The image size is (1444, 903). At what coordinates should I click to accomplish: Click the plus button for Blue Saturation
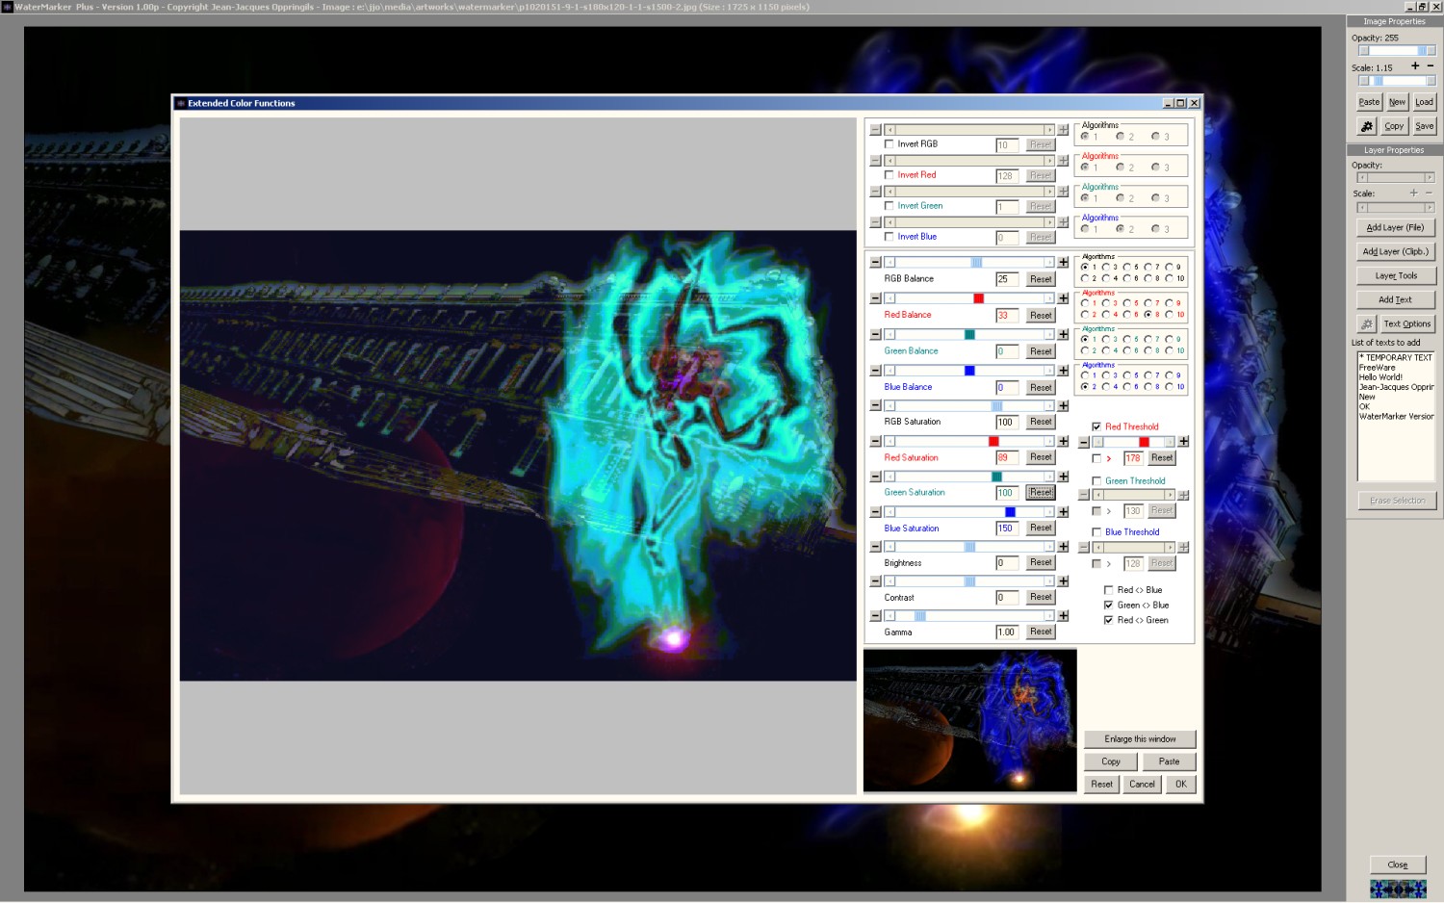point(1063,512)
